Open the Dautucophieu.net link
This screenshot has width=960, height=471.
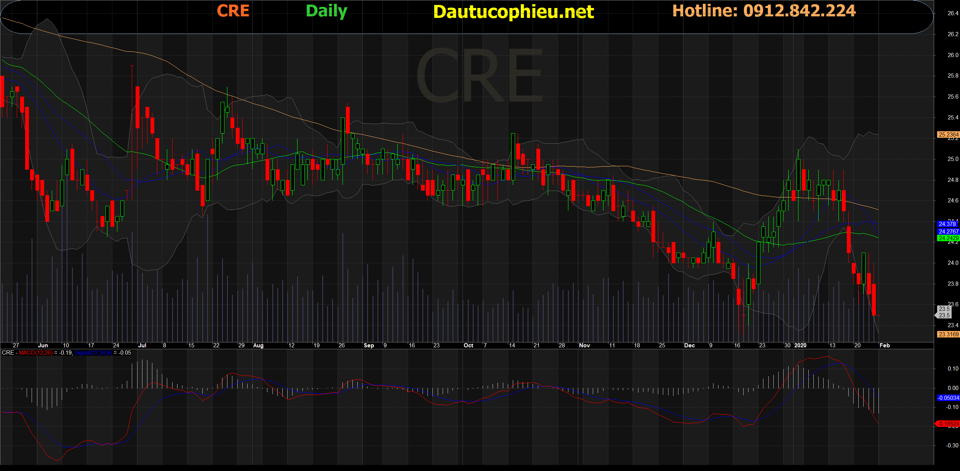(514, 12)
